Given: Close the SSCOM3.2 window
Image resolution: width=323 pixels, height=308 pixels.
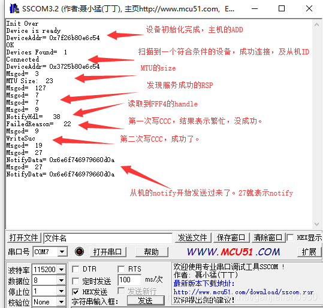Looking at the screenshot, I should tap(309, 8).
